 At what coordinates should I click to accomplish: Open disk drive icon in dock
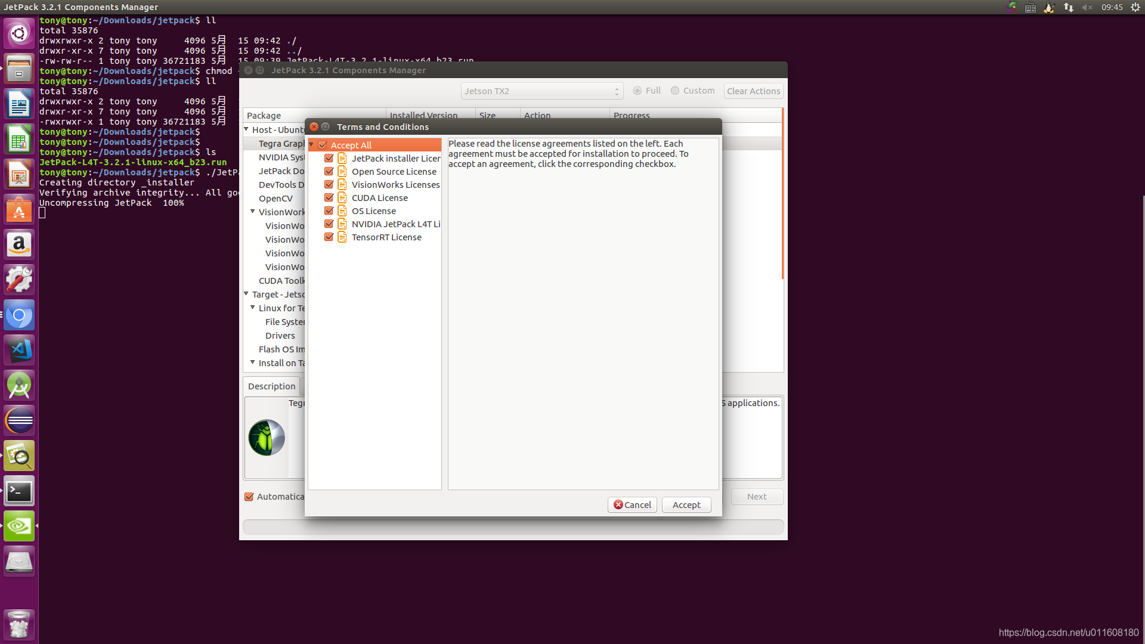tap(19, 562)
